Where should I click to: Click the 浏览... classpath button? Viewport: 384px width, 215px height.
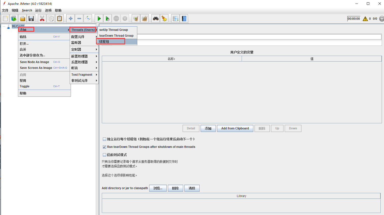pos(158,188)
